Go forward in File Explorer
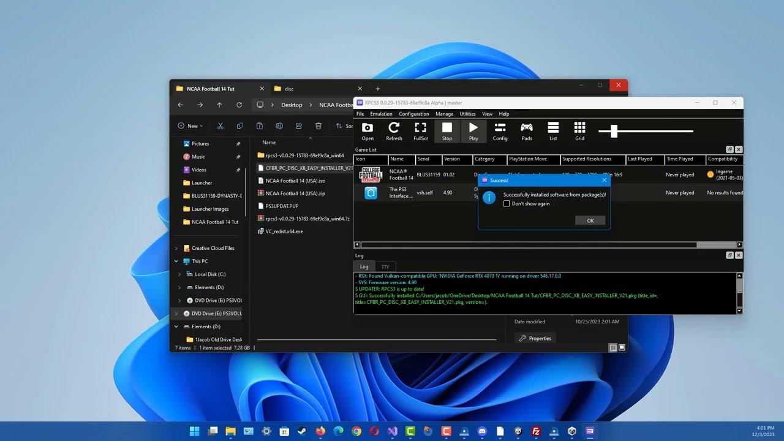The image size is (784, 441). (x=200, y=105)
